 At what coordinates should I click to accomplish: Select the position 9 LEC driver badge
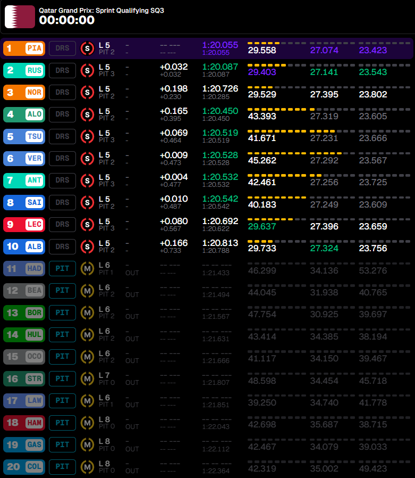pos(24,225)
